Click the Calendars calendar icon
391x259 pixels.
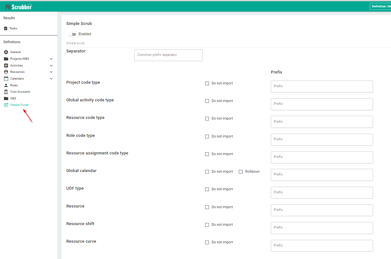tap(6, 79)
